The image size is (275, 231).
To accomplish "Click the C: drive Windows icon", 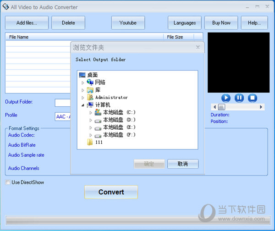I will coord(98,112).
